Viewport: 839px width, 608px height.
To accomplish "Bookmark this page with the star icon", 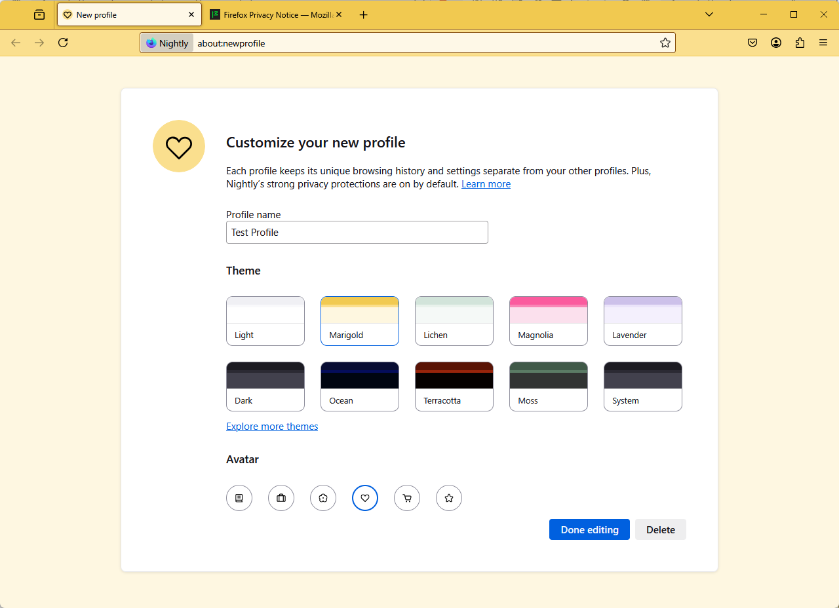I will pyautogui.click(x=665, y=43).
